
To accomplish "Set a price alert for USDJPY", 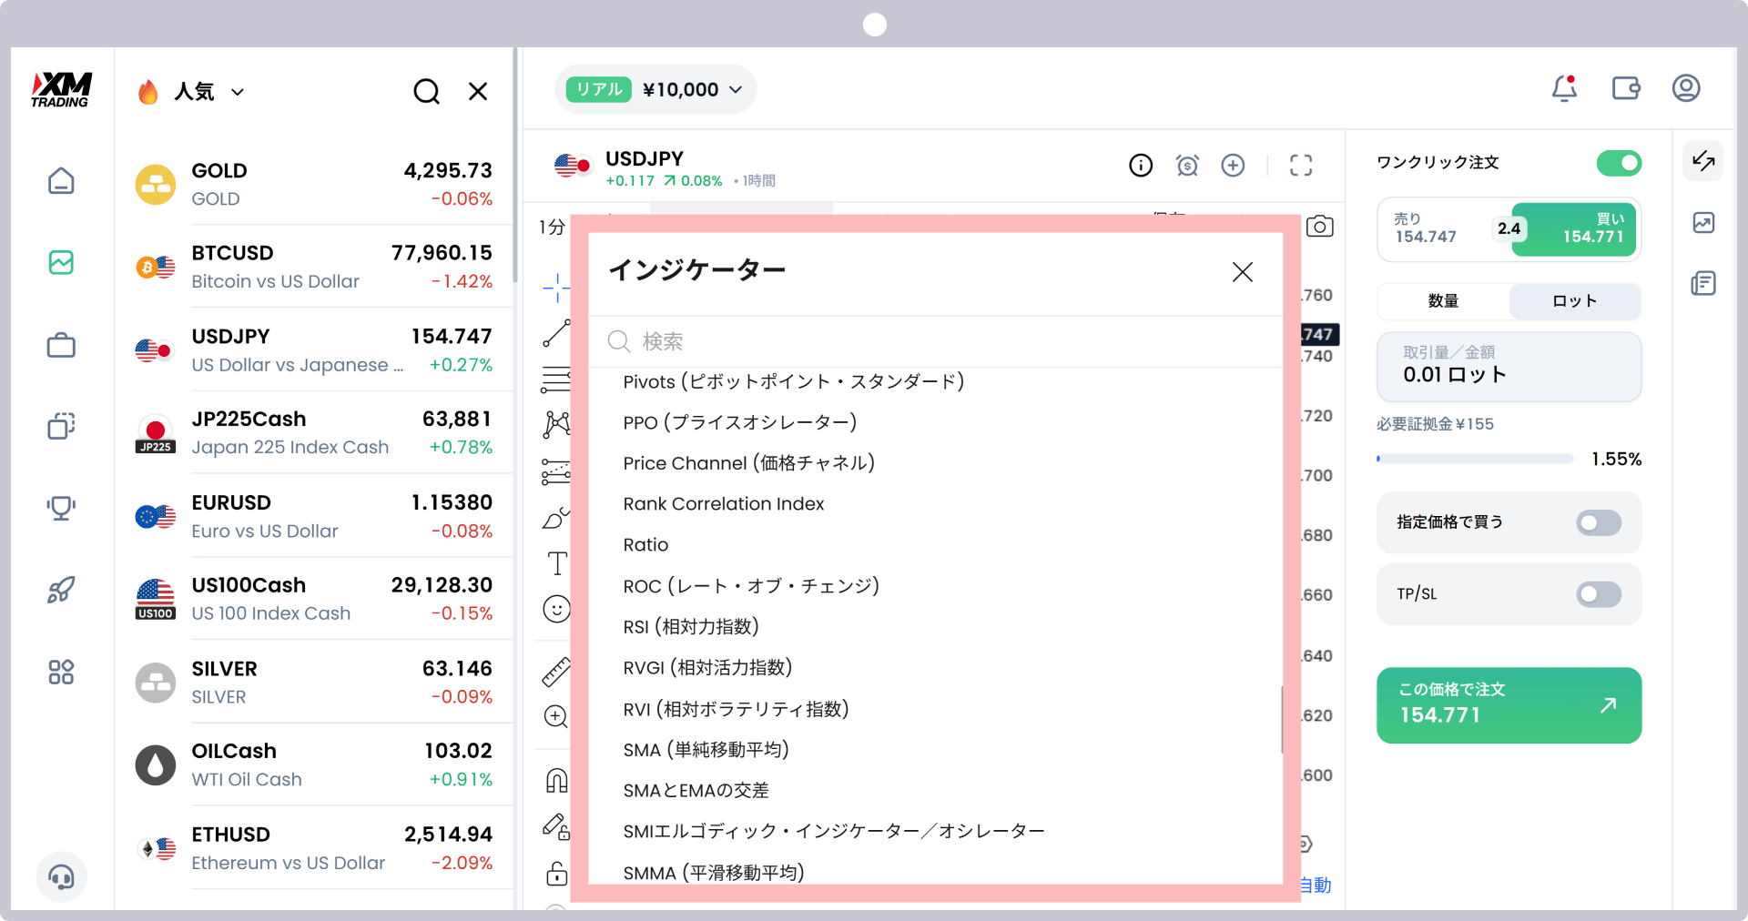I will click(1187, 165).
